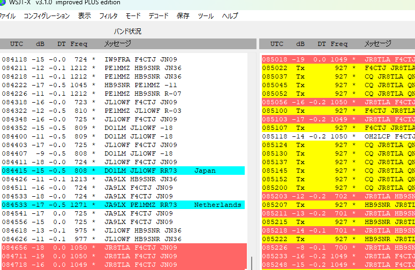Open the フィルタ menu
Image resolution: width=415 pixels, height=270 pixels.
(108, 16)
